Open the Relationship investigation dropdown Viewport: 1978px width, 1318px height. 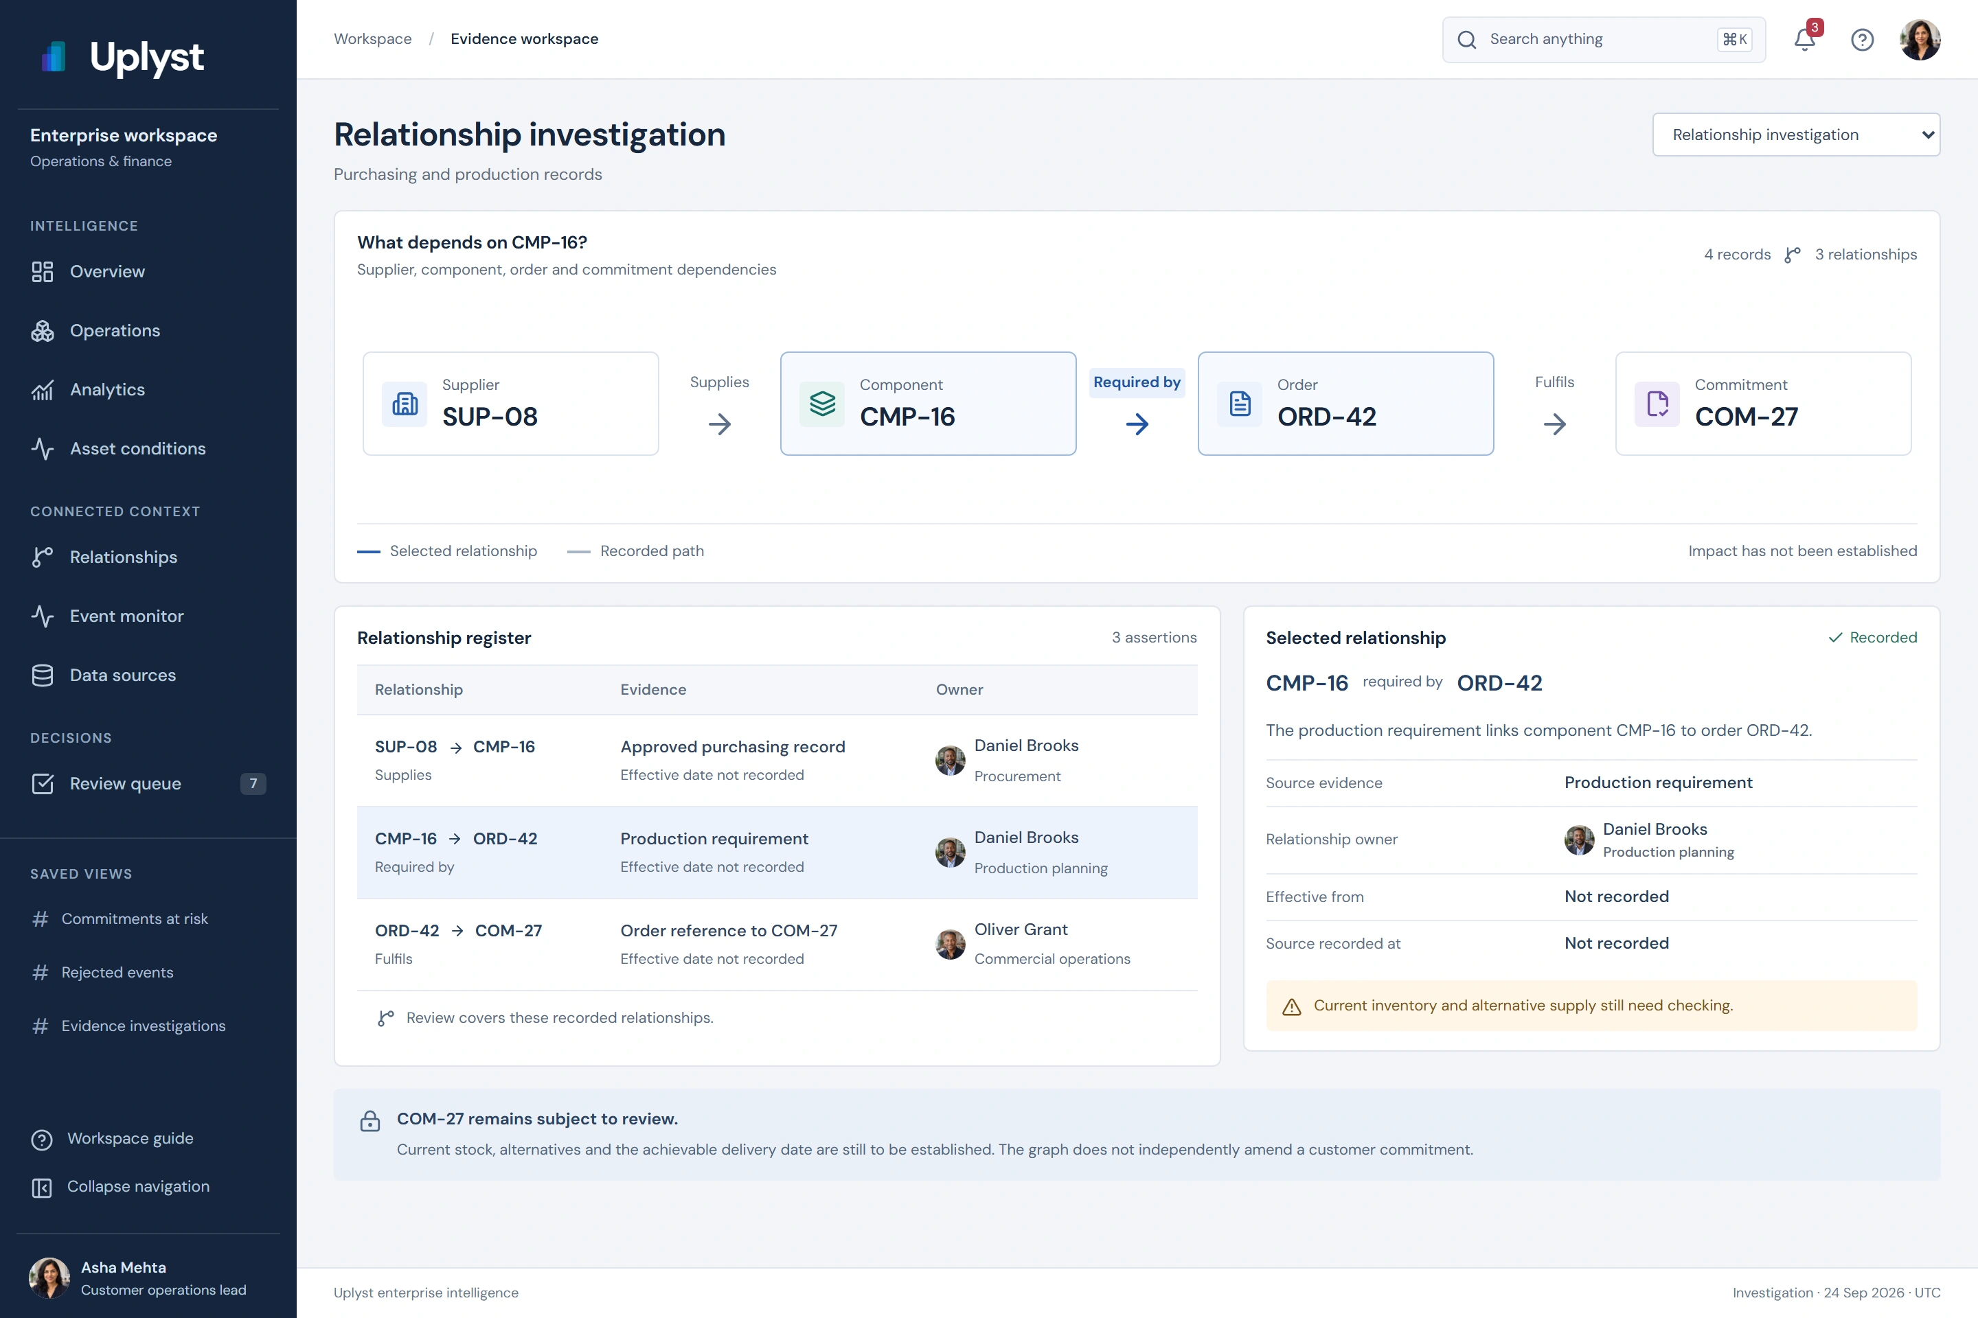[1797, 135]
